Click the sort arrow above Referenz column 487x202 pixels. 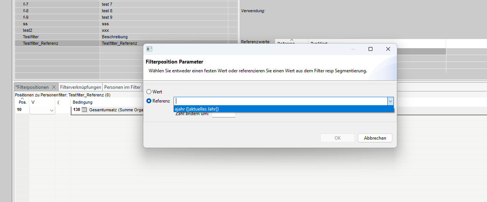pos(291,40)
